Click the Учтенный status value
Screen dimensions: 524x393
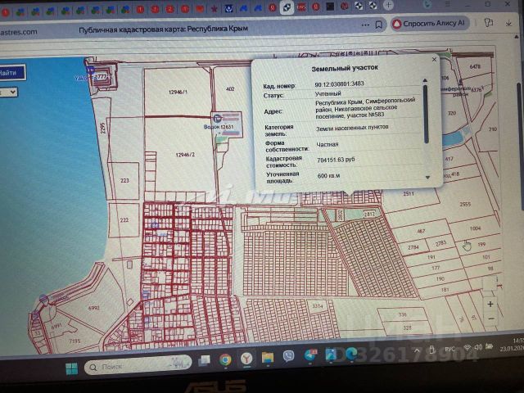point(327,93)
